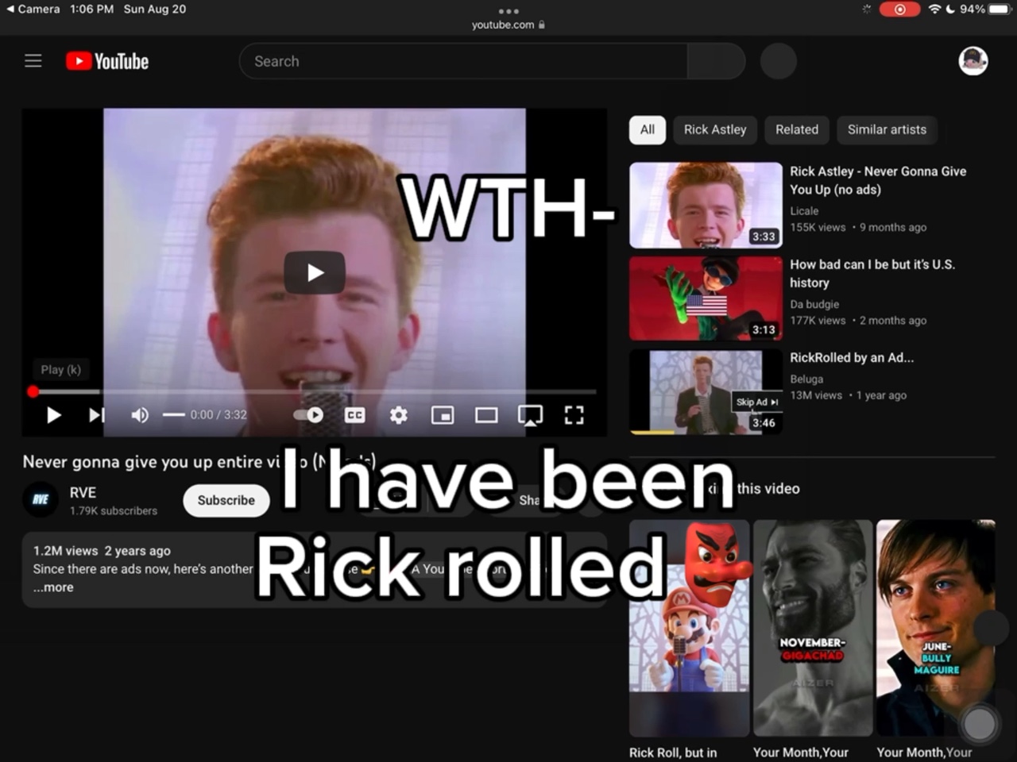Subscribe to the RVE channel

click(226, 501)
